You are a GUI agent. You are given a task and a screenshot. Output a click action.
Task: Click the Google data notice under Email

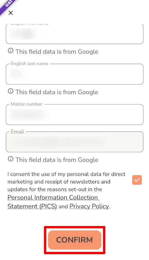(x=57, y=160)
